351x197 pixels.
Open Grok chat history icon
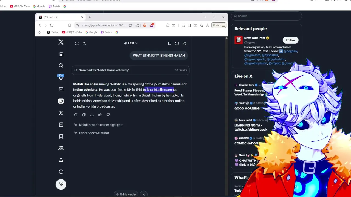[177, 43]
